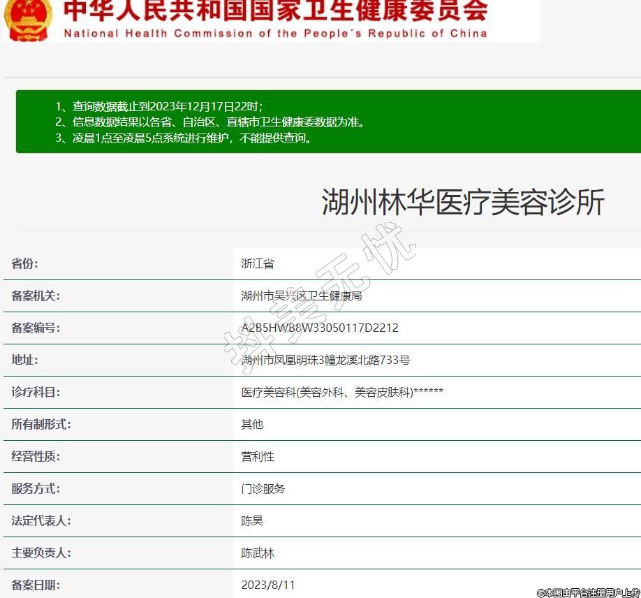Click the 省份 row label
641x598 pixels.
(x=25, y=263)
